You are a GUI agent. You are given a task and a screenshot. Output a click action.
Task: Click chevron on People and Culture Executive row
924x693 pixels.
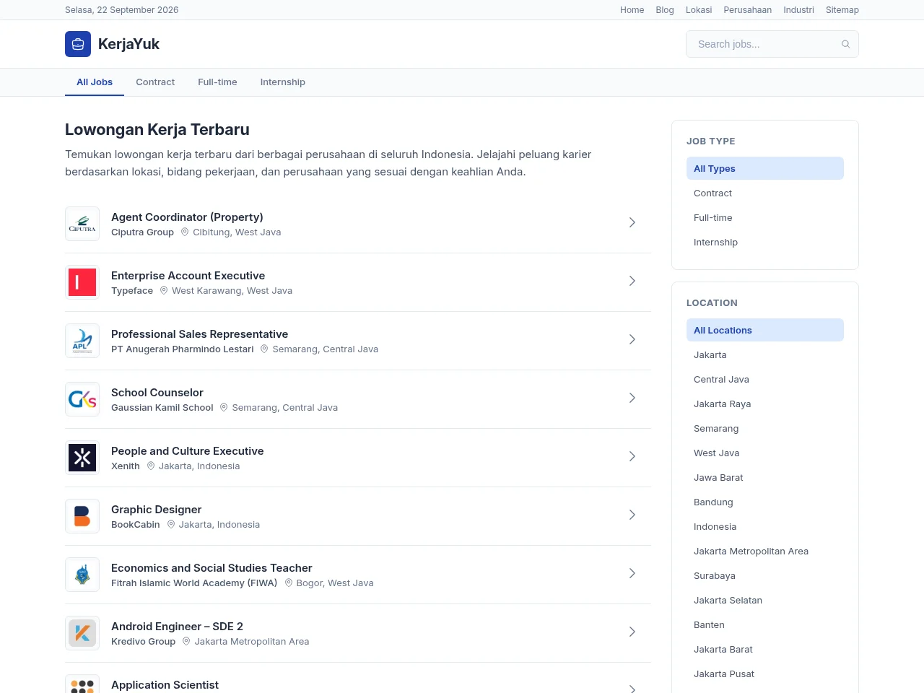click(x=632, y=456)
